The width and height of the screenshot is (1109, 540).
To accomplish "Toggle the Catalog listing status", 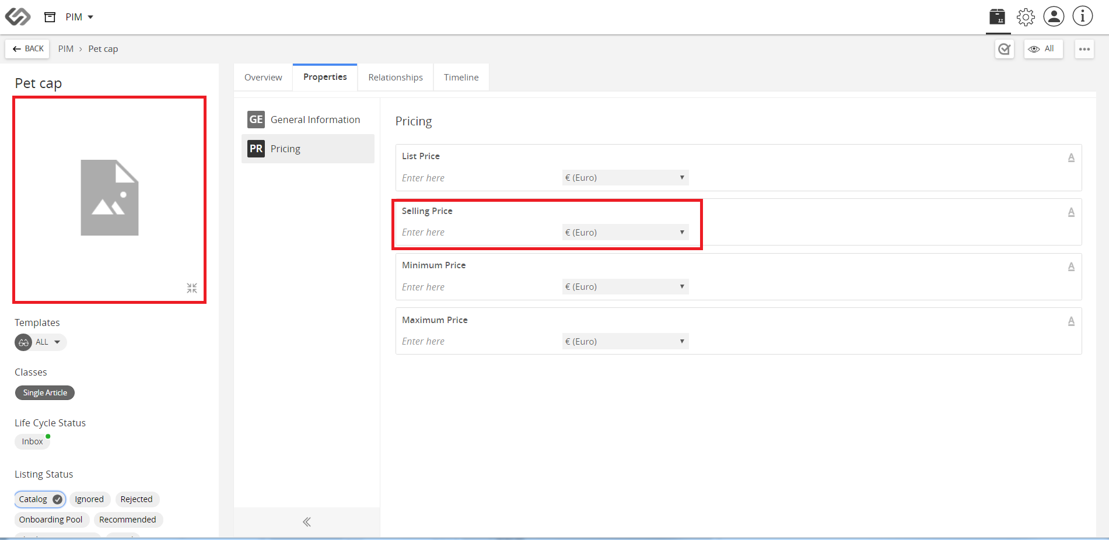I will click(x=40, y=499).
